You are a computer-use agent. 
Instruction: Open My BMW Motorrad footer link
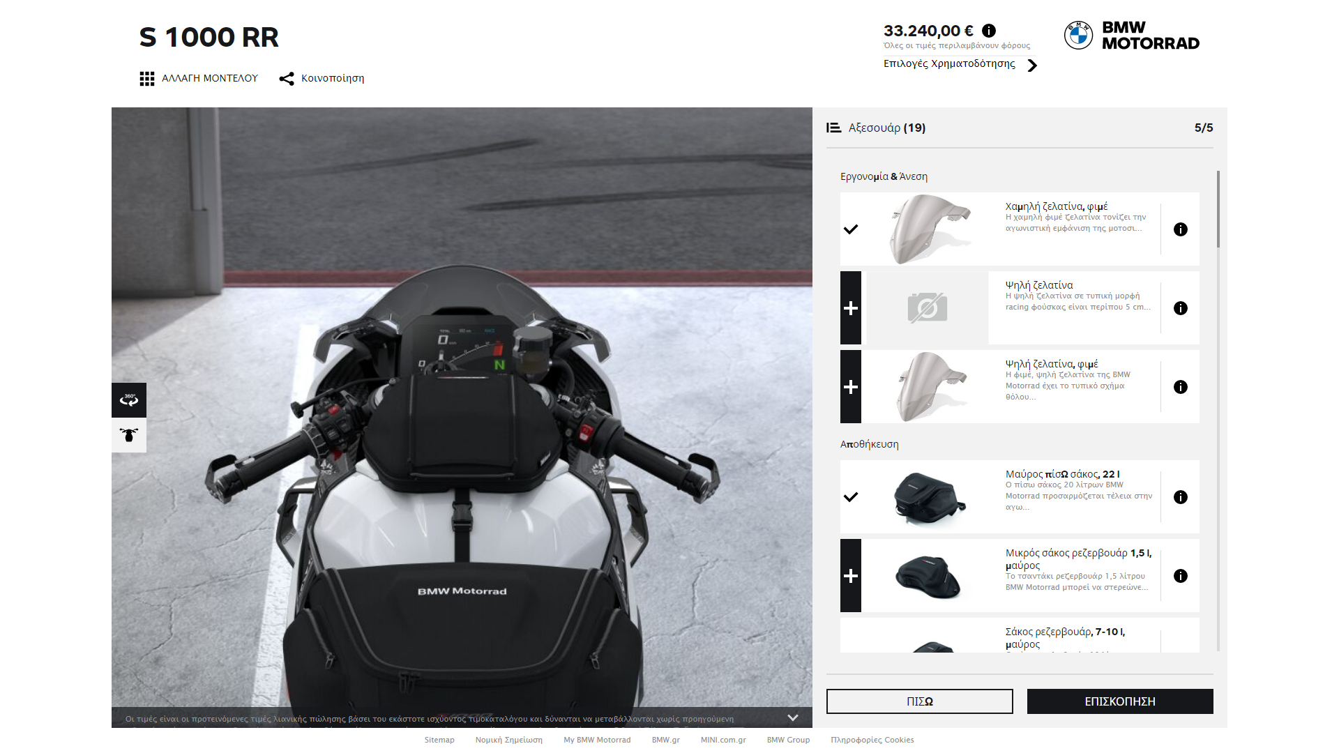pyautogui.click(x=597, y=740)
